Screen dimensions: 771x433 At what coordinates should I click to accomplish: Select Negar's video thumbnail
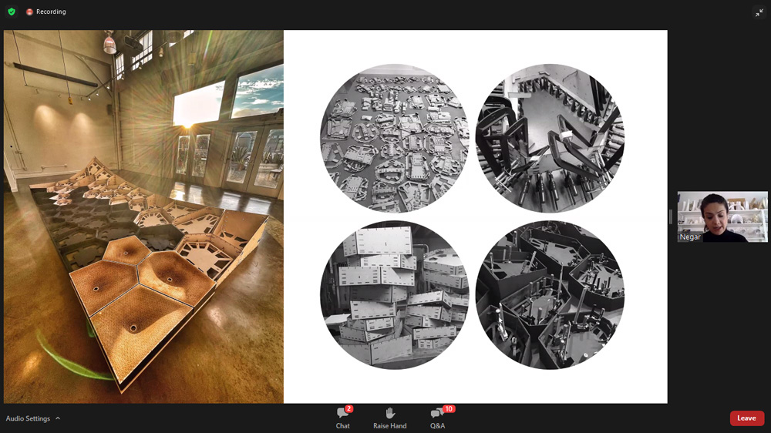tap(722, 216)
